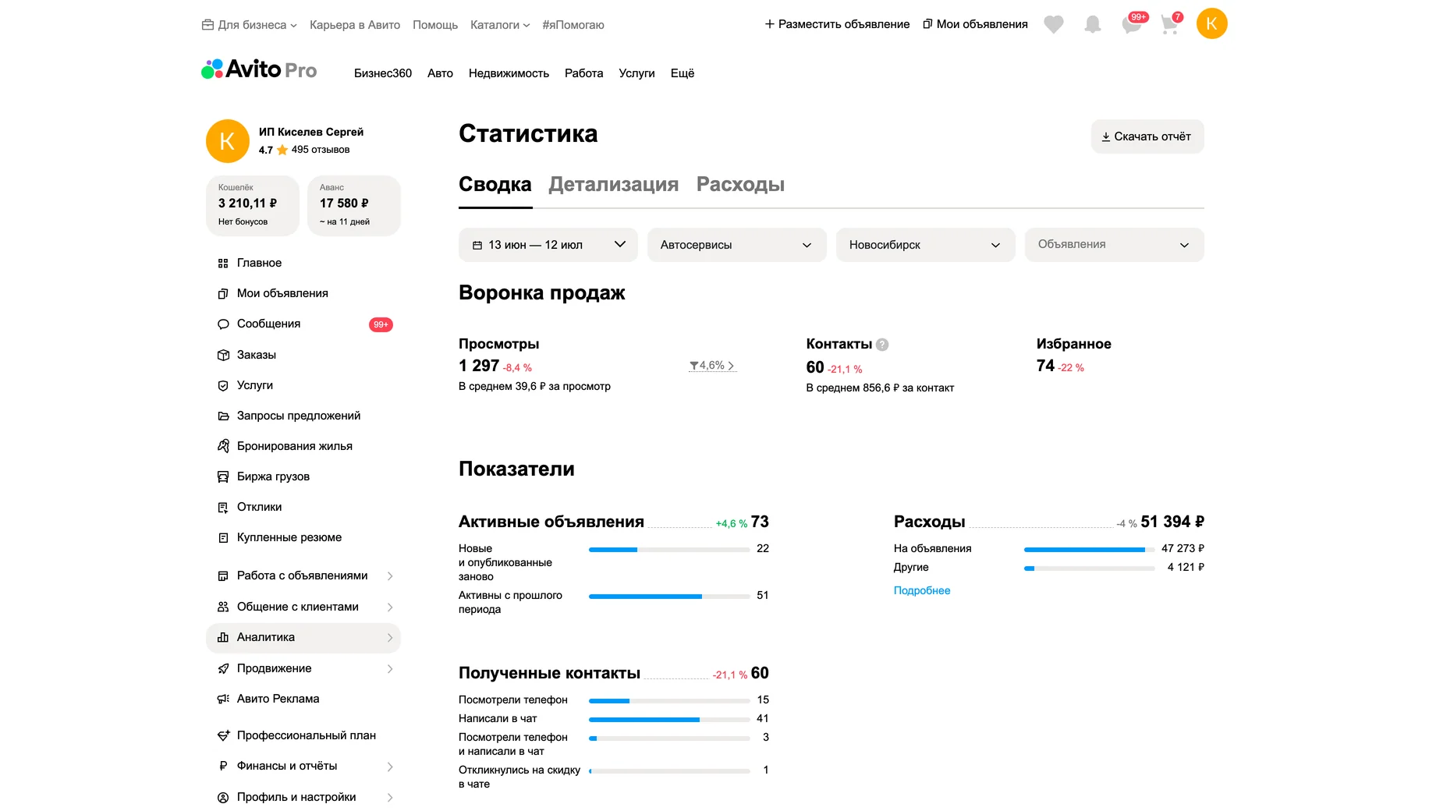Click the Главное sidebar icon
1429x811 pixels.
tap(223, 264)
